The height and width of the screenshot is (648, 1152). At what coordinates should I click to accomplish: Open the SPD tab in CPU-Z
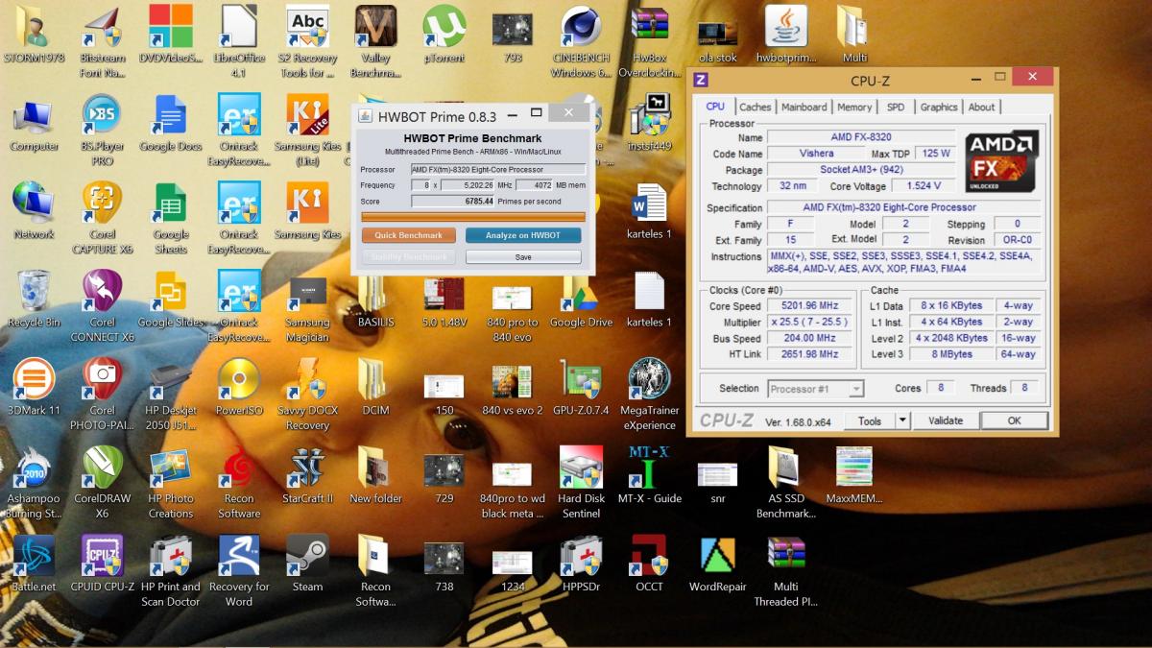tap(896, 108)
